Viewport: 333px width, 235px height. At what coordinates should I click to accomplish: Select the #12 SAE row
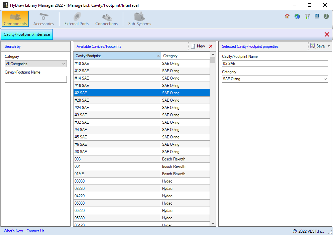tap(141, 71)
